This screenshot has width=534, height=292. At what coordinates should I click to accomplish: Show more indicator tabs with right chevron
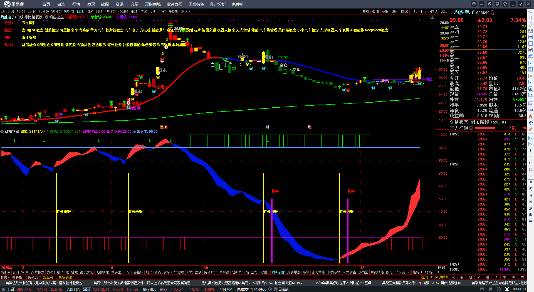[x=408, y=272]
